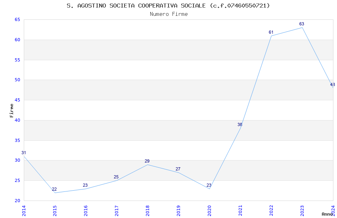
Task: Click the y-axis tick value 60
Action: [x=17, y=40]
